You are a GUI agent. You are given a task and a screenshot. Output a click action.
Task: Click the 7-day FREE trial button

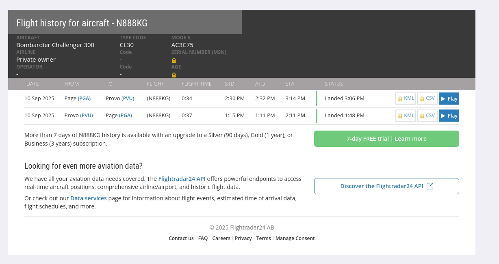point(386,139)
